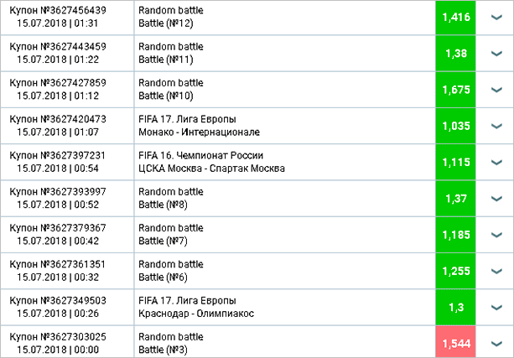Viewport: 514px width, 358px height.
Task: Expand the losing Battle (№3) chevron
Action: pos(496,343)
